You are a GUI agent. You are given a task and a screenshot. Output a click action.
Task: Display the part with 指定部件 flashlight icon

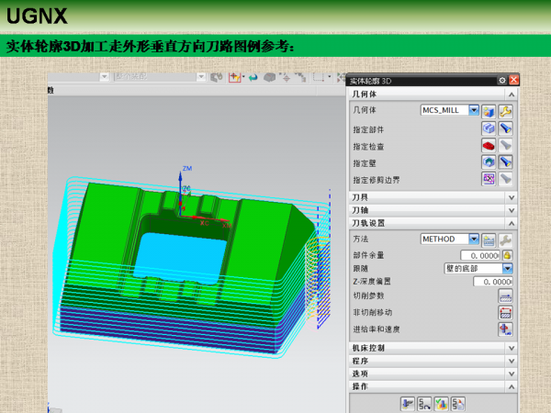505,128
